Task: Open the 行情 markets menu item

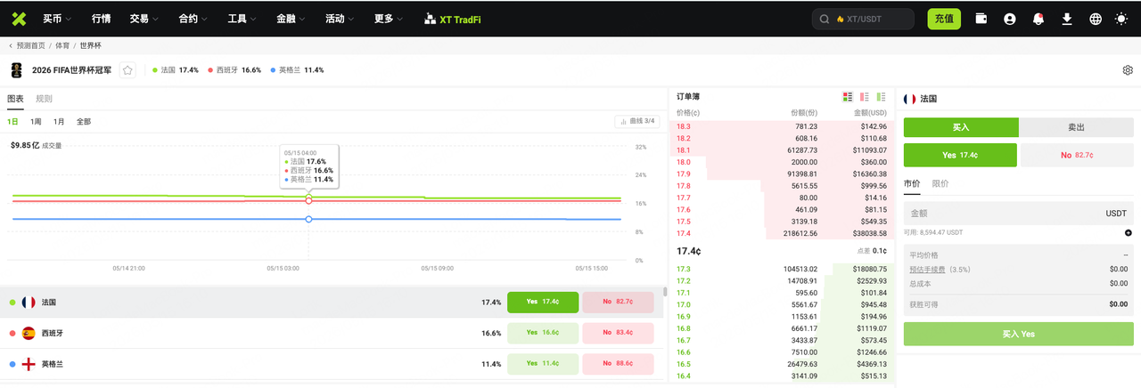Action: [x=101, y=19]
